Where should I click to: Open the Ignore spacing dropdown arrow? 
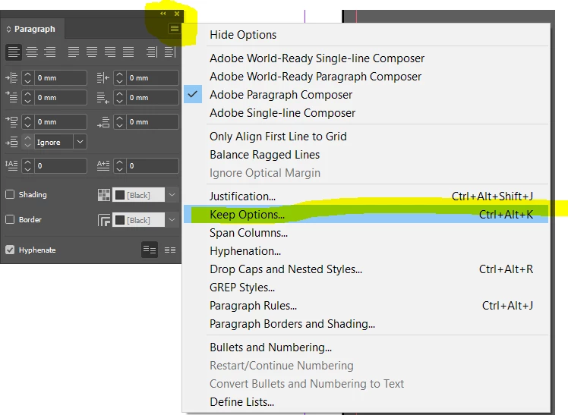pos(80,142)
